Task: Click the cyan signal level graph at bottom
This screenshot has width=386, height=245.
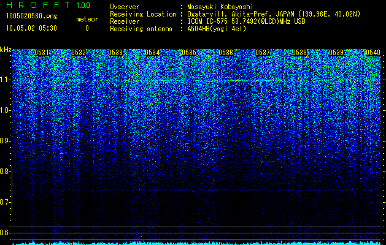Action: click(x=197, y=243)
